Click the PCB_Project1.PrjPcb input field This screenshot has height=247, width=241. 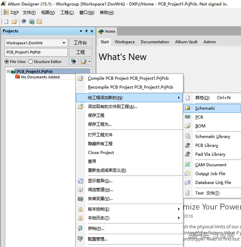point(36,52)
